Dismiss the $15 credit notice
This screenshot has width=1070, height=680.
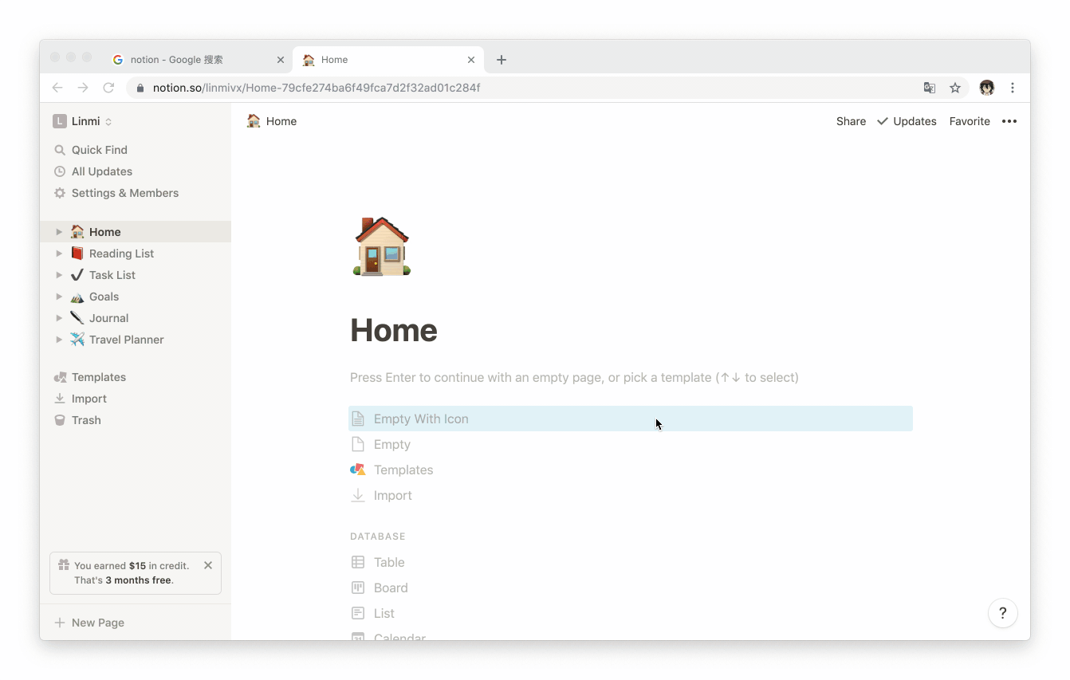pyautogui.click(x=208, y=565)
